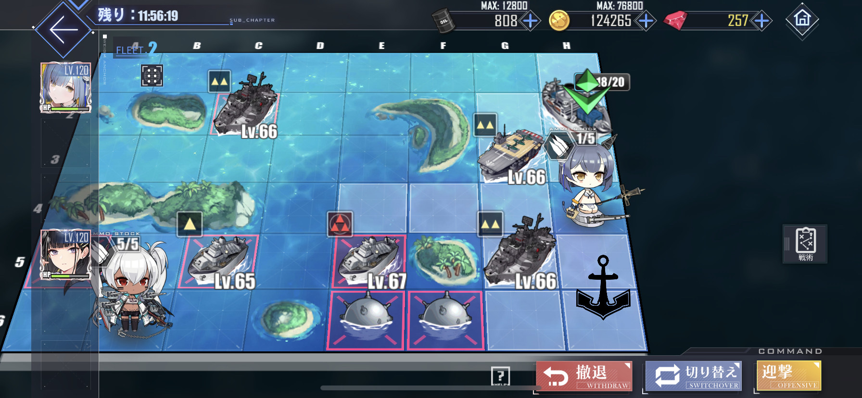Viewport: 862px width, 398px height.
Task: Add coins using the plus icon
Action: (x=646, y=21)
